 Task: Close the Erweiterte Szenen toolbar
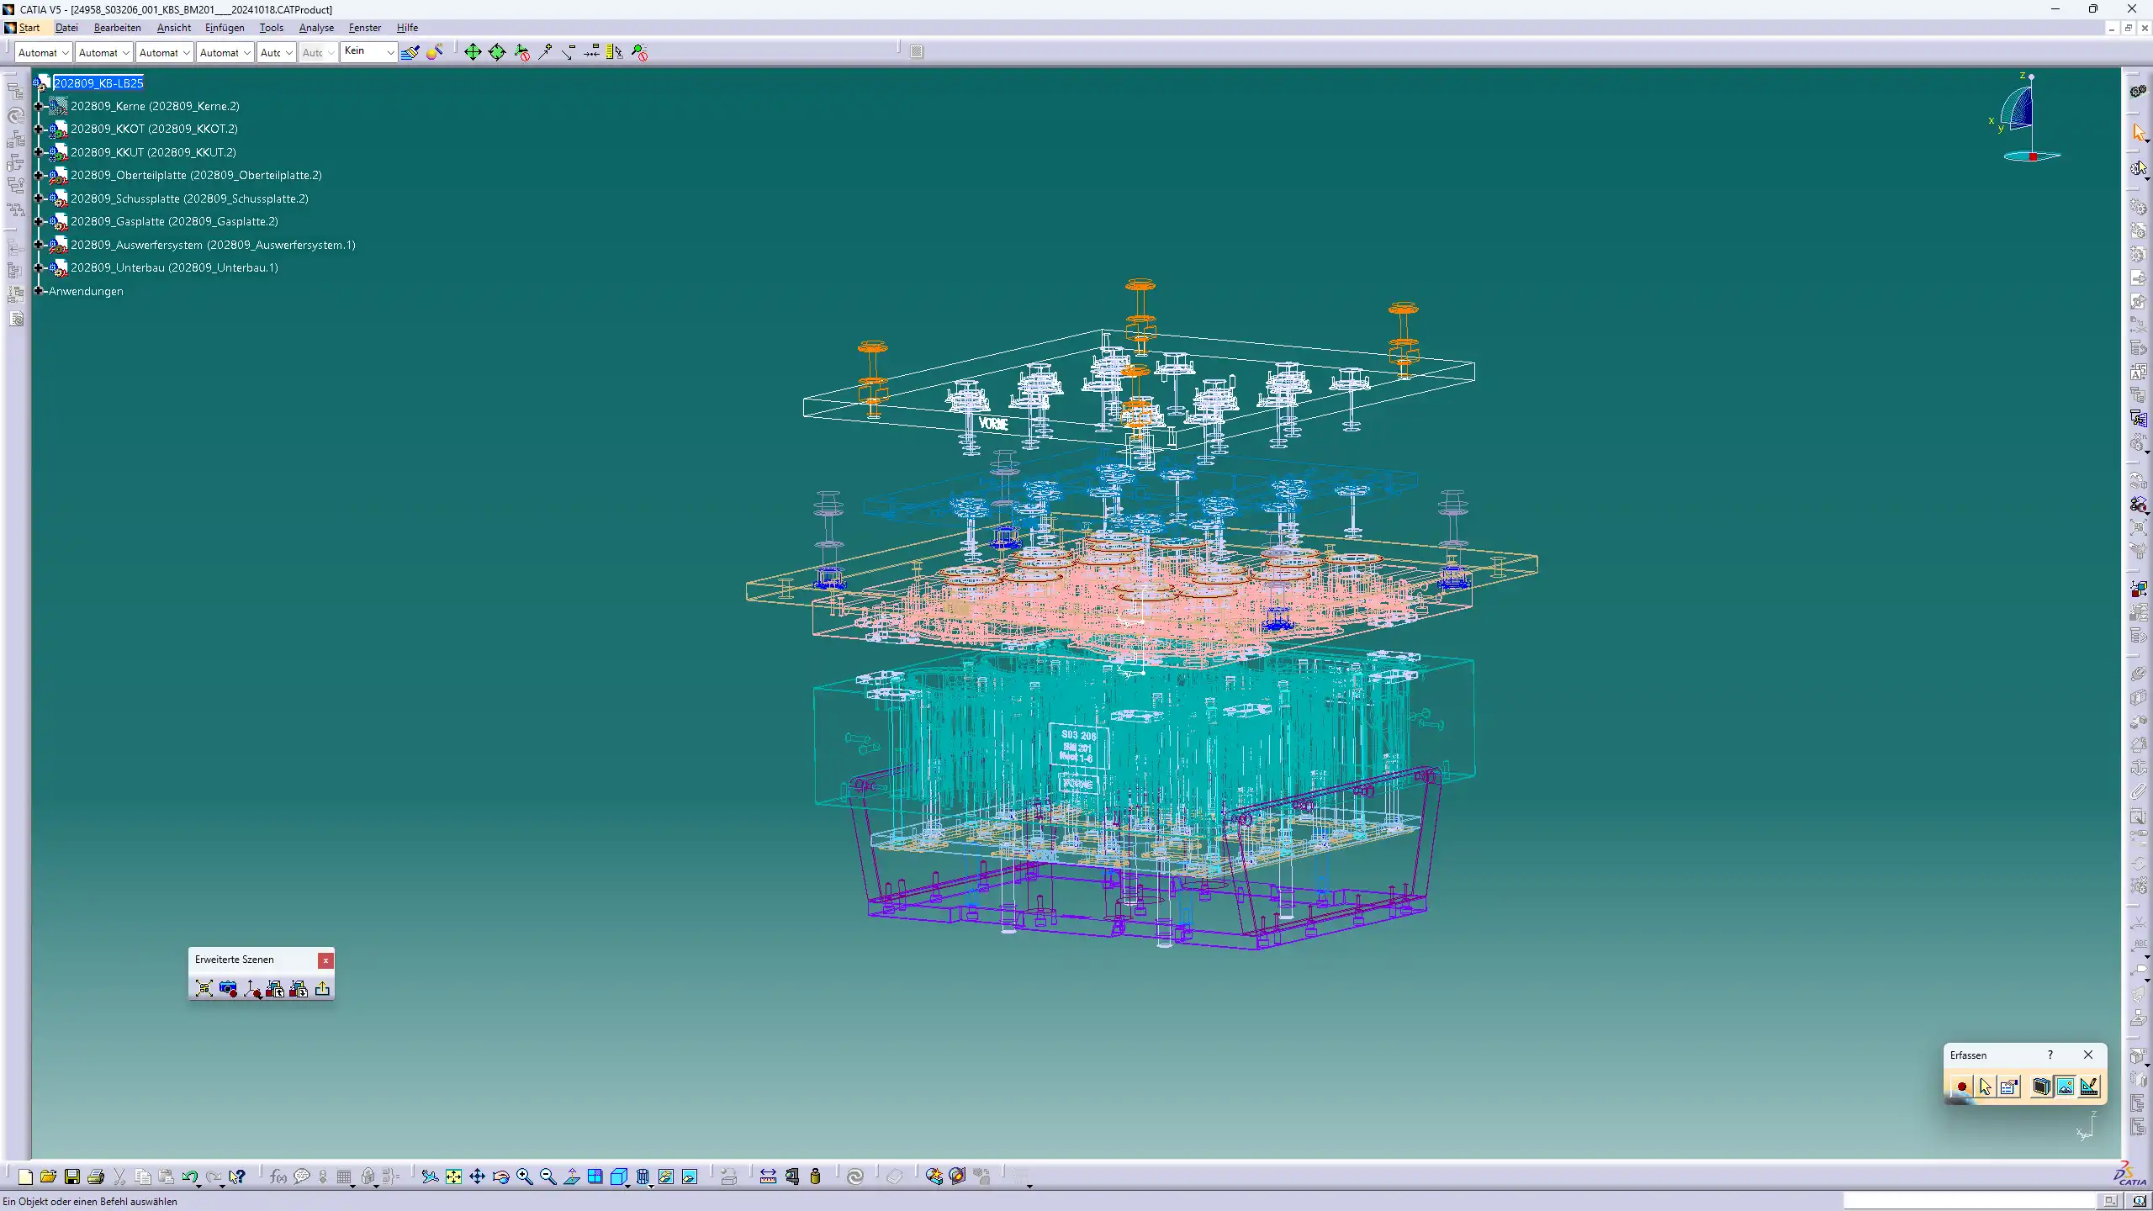click(x=325, y=960)
